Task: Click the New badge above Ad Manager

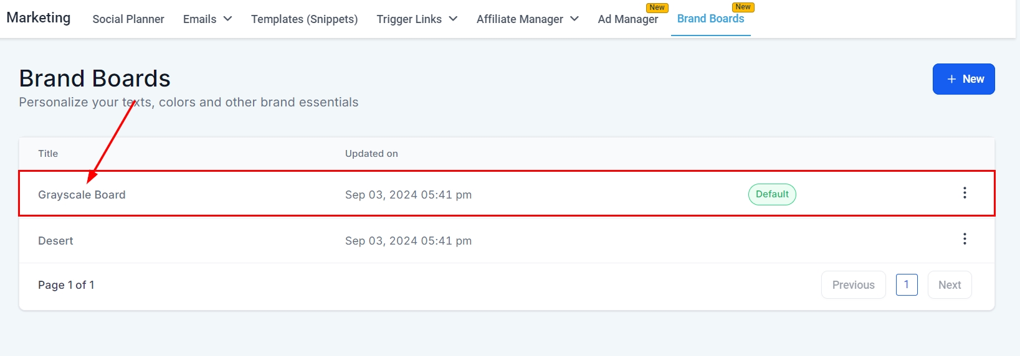Action: point(657,7)
